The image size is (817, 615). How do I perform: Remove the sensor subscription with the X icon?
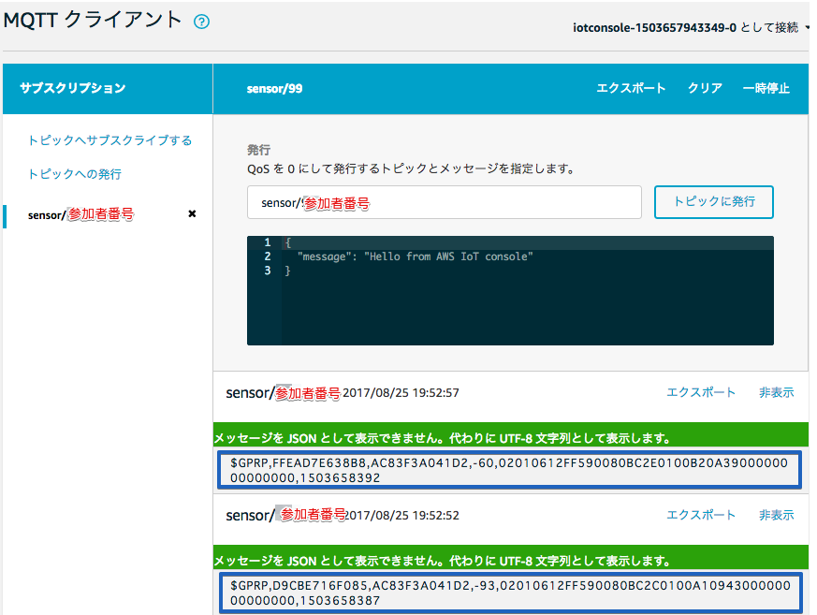tap(192, 213)
